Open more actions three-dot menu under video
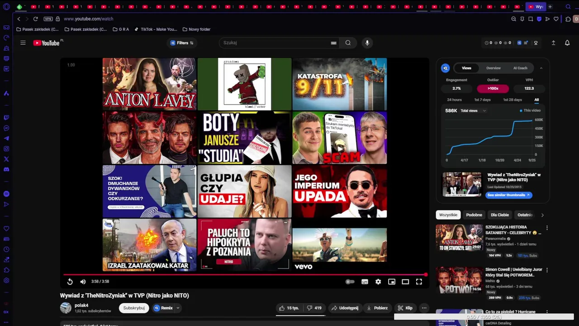 (424, 308)
